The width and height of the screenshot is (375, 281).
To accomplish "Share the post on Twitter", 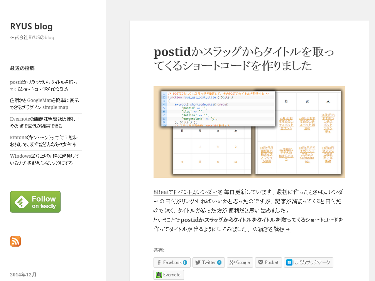I will 208,262.
